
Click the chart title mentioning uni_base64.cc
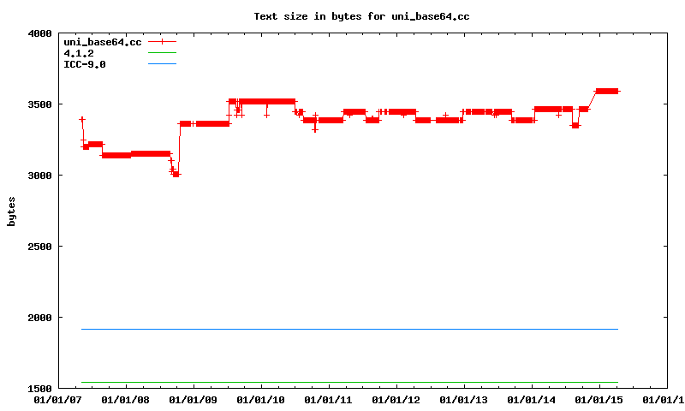click(x=361, y=16)
